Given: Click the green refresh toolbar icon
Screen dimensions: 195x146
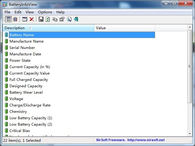Looking at the screenshot, I should coord(48,19).
